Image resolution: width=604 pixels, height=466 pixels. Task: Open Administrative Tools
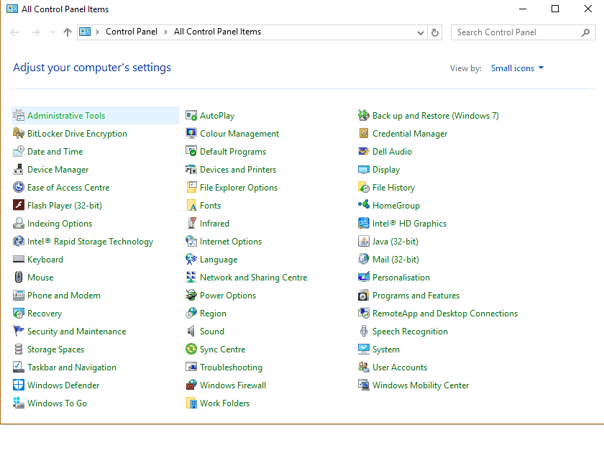pos(67,115)
